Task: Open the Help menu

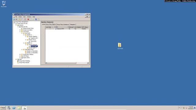Action: [34, 17]
